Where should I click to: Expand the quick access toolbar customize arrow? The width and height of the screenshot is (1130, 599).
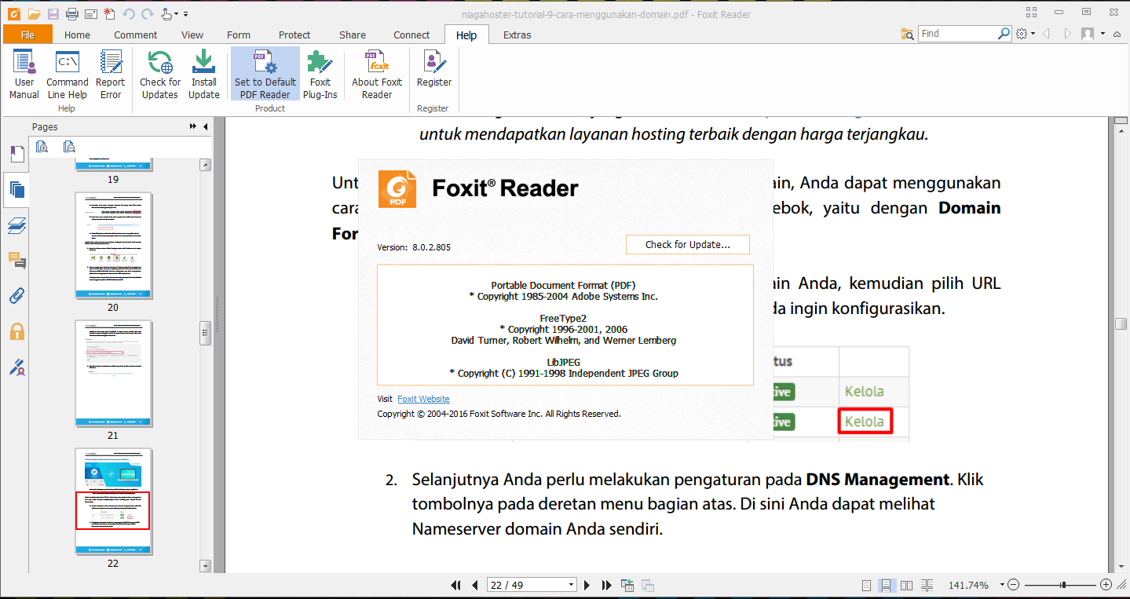[185, 13]
